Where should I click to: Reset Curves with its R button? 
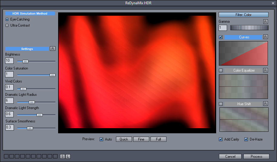(x=265, y=37)
